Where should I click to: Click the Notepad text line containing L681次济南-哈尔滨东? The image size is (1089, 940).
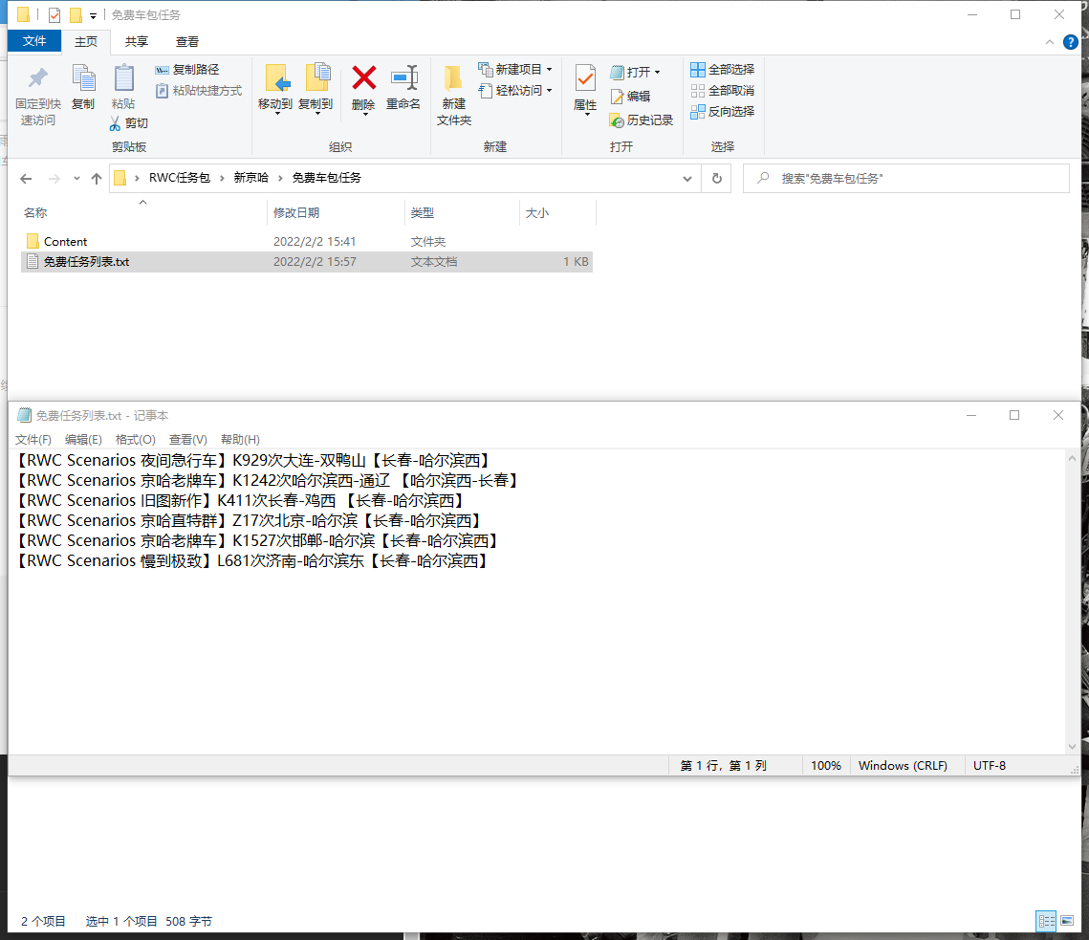pyautogui.click(x=252, y=560)
